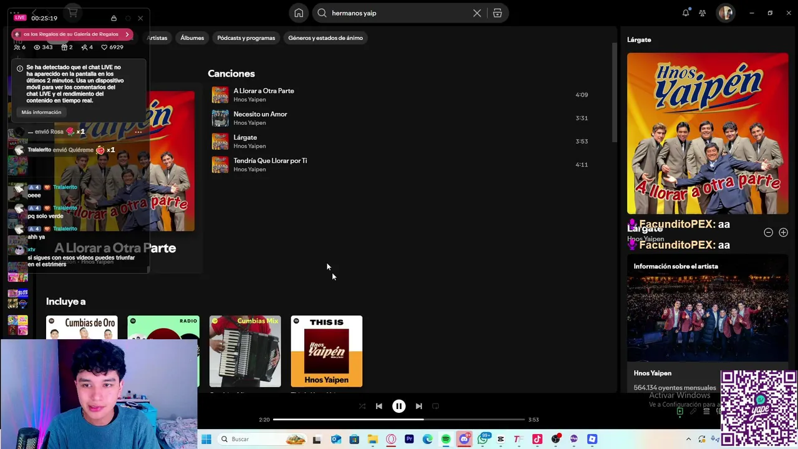Select the Lárgate song row
Viewport: 798px width, 449px height.
point(399,141)
